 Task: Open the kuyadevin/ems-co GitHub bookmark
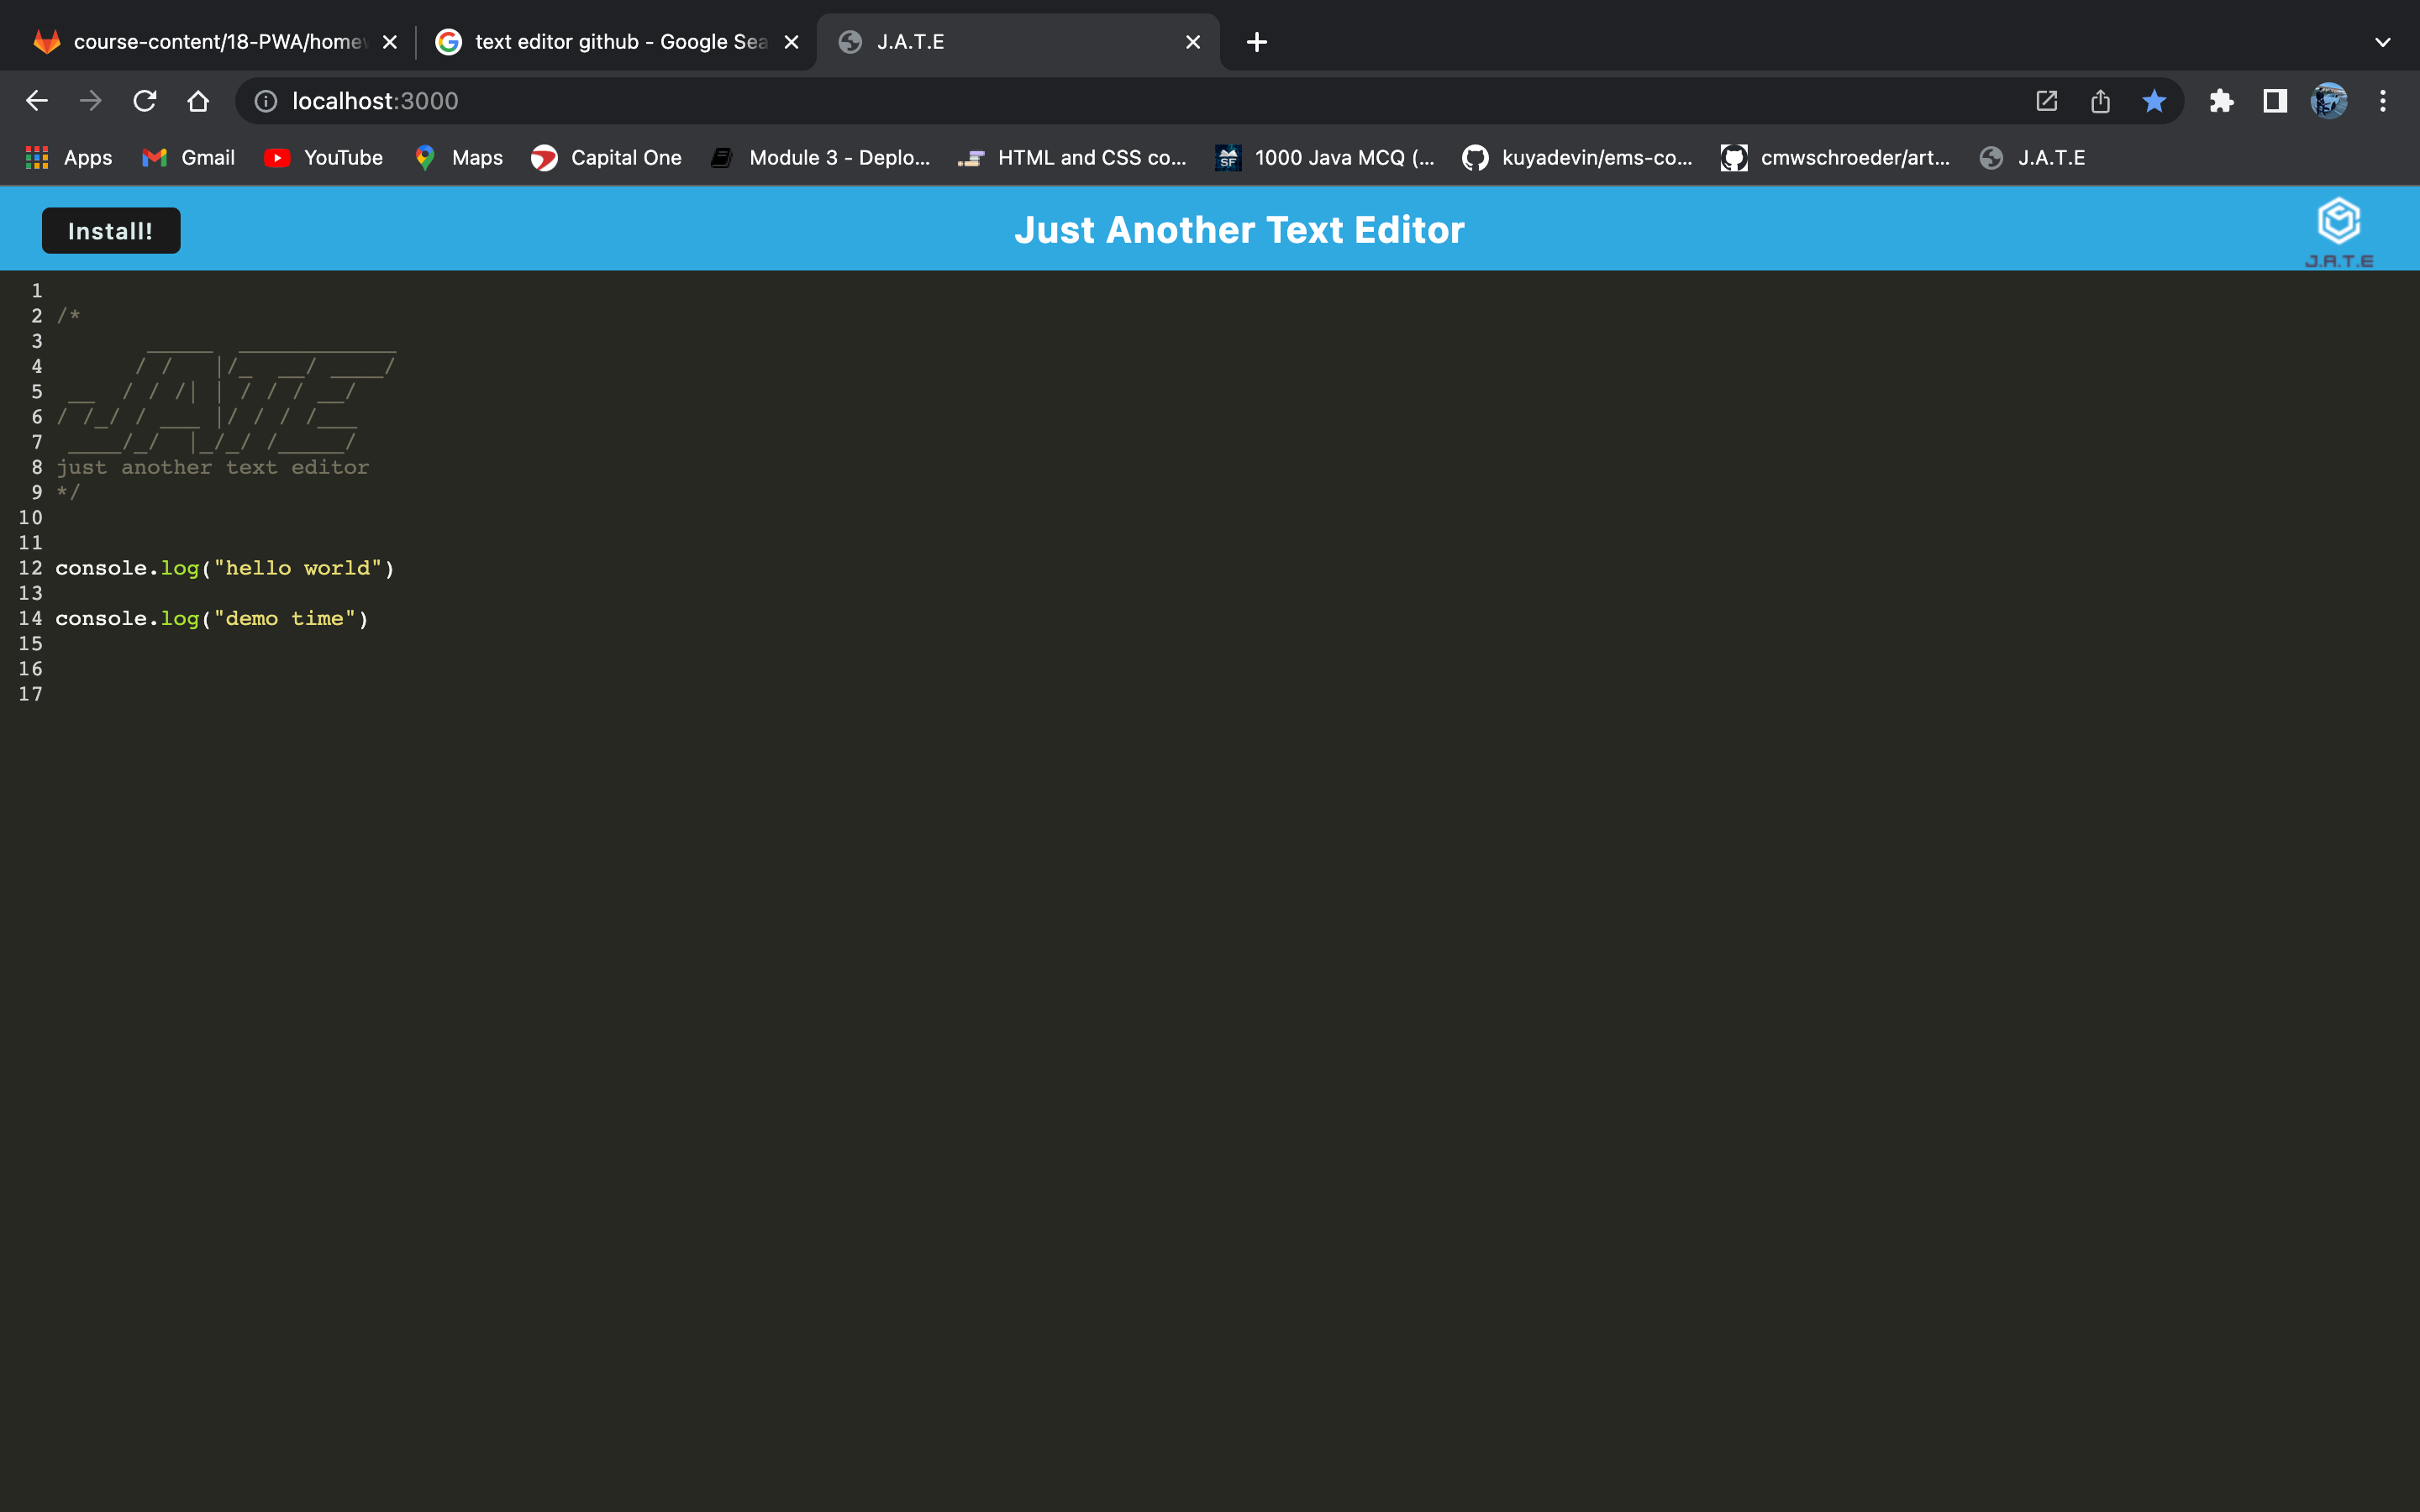click(x=1577, y=157)
